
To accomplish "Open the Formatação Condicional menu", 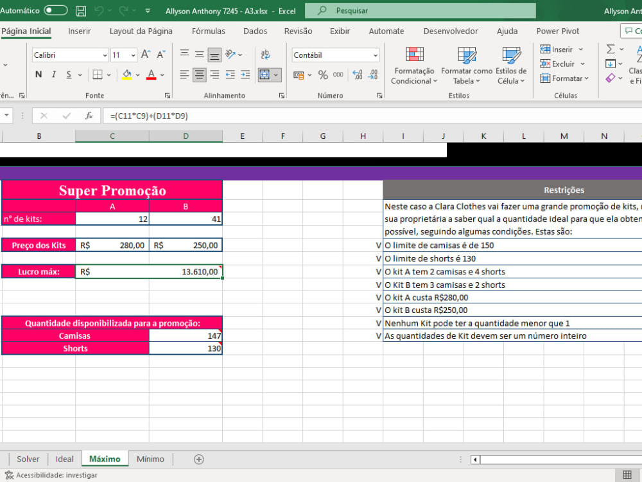I will point(413,64).
